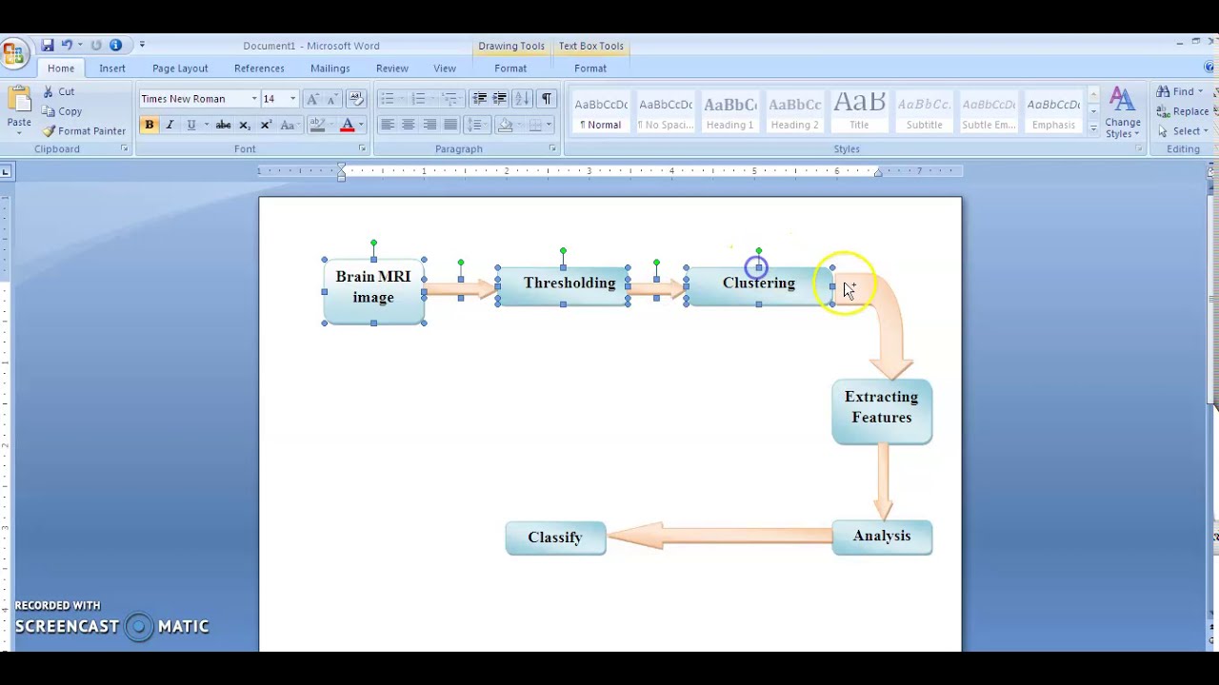Screen dimensions: 1219x685
Task: Open the font color picker arrow
Action: [x=361, y=125]
